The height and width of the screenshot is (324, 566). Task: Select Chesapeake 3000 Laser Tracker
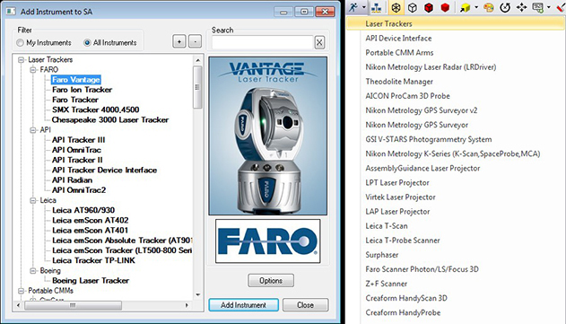(x=110, y=120)
